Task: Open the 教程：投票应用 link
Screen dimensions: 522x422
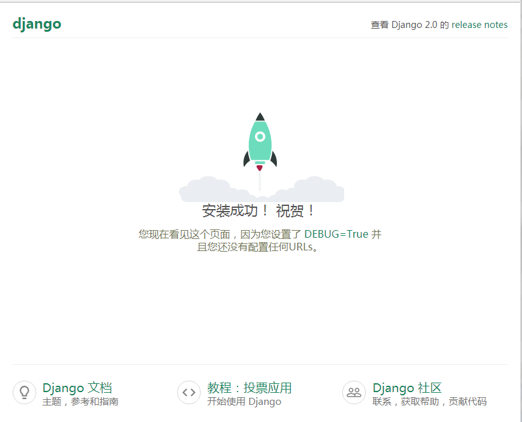Action: [250, 388]
